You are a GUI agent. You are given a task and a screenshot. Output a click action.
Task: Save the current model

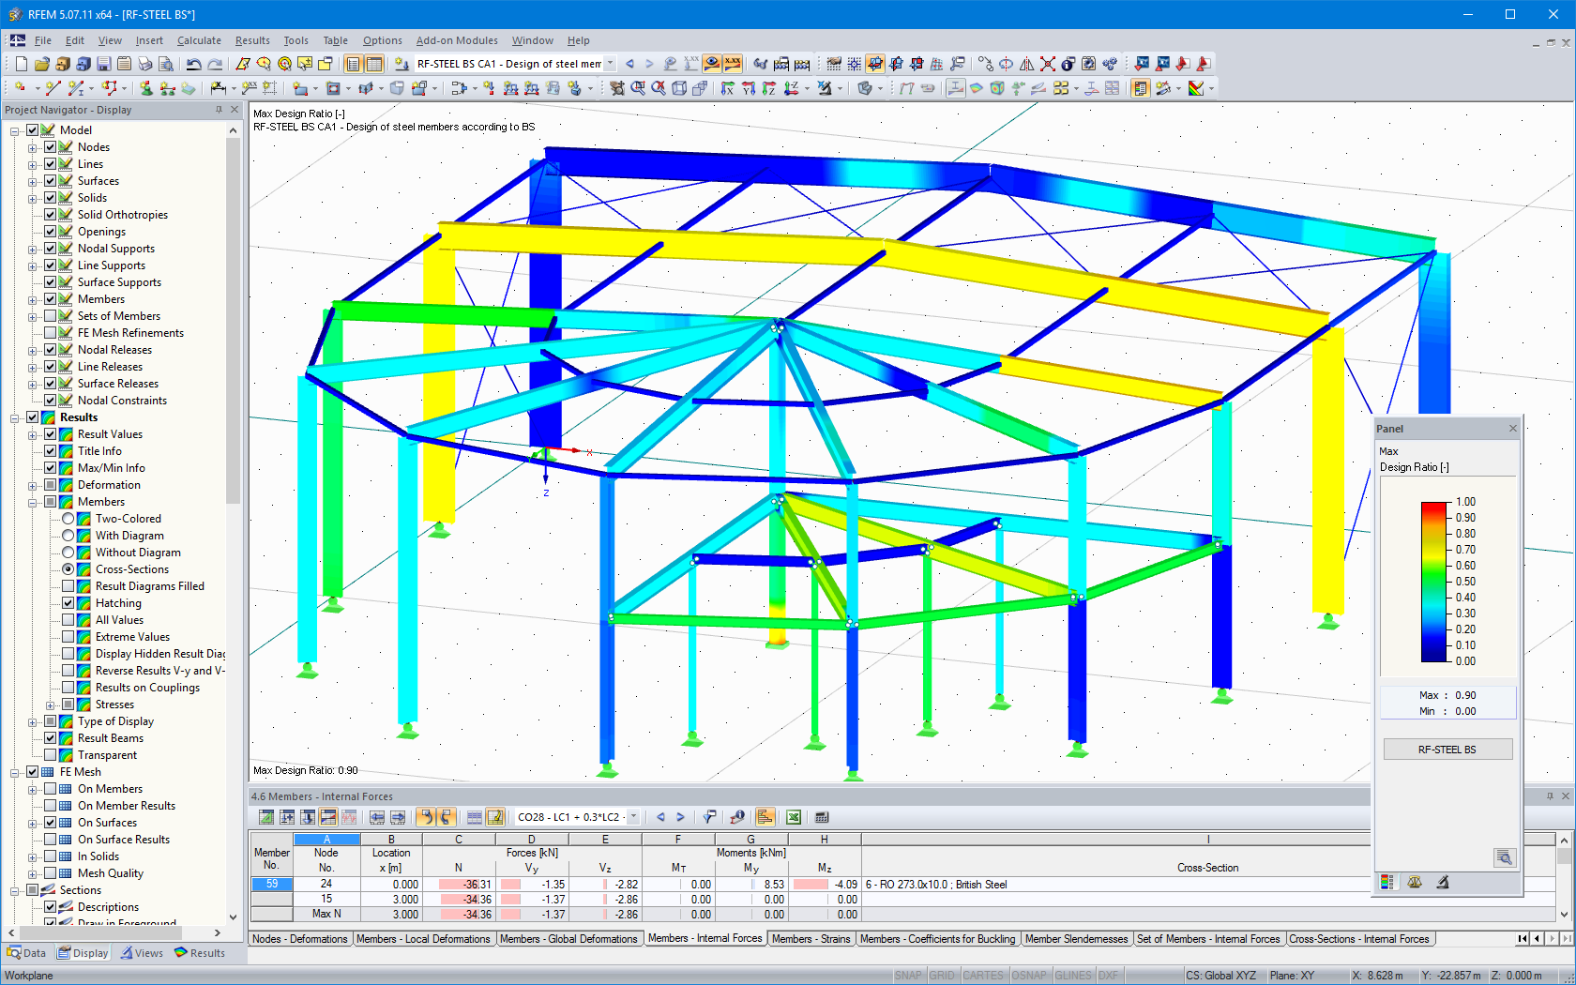pos(103,64)
